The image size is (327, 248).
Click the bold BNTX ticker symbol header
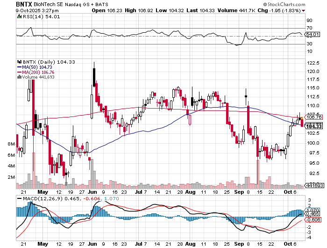(x=24, y=4)
